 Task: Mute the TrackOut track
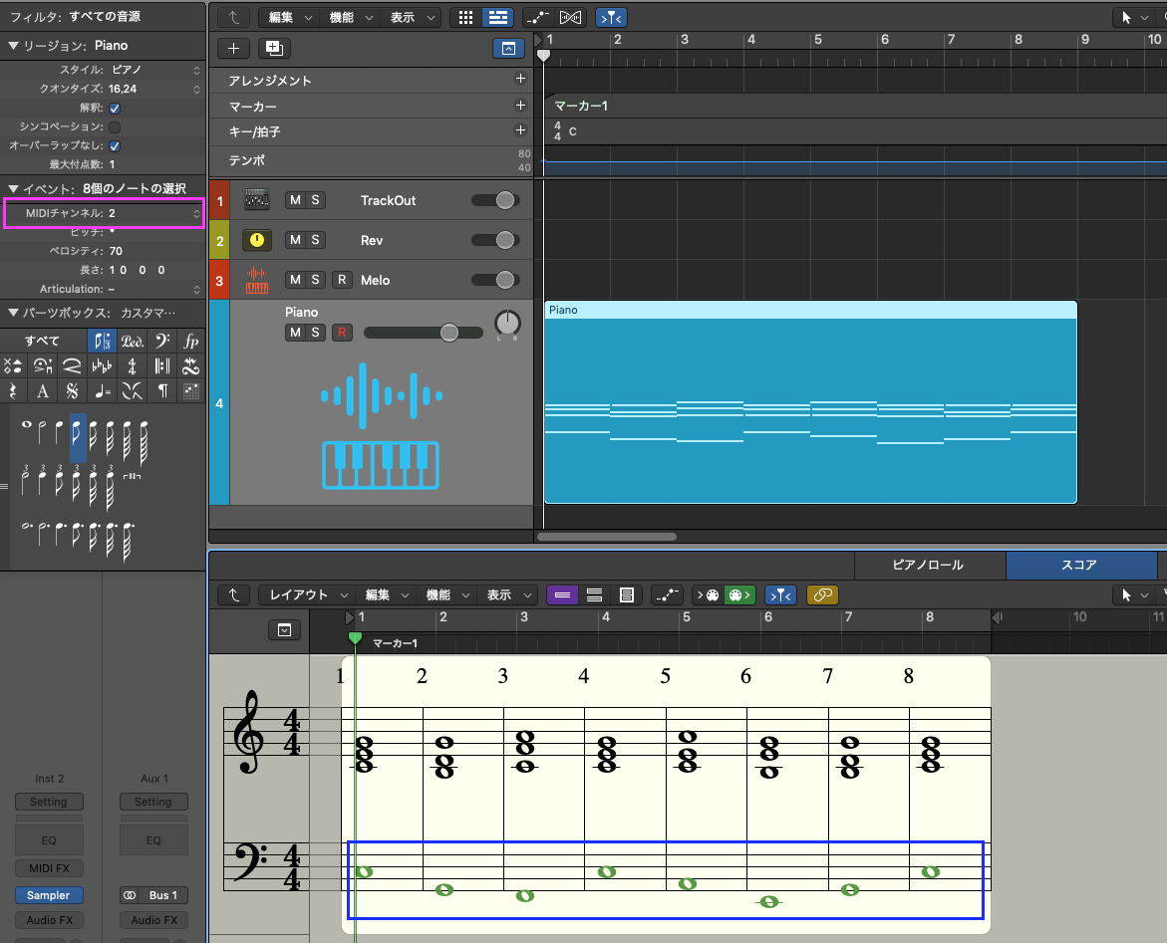295,200
